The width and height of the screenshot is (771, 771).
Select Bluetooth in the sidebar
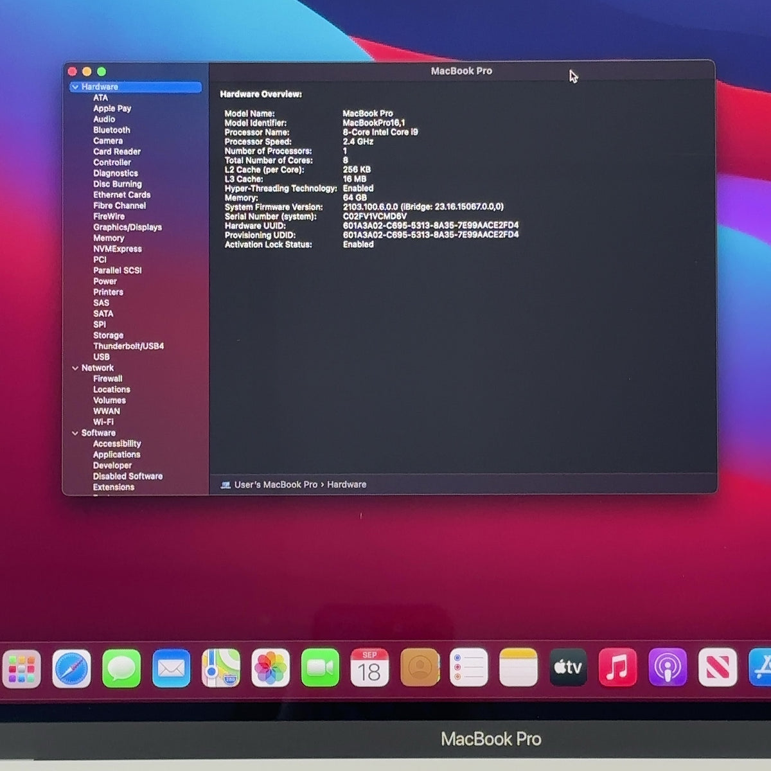click(x=111, y=130)
